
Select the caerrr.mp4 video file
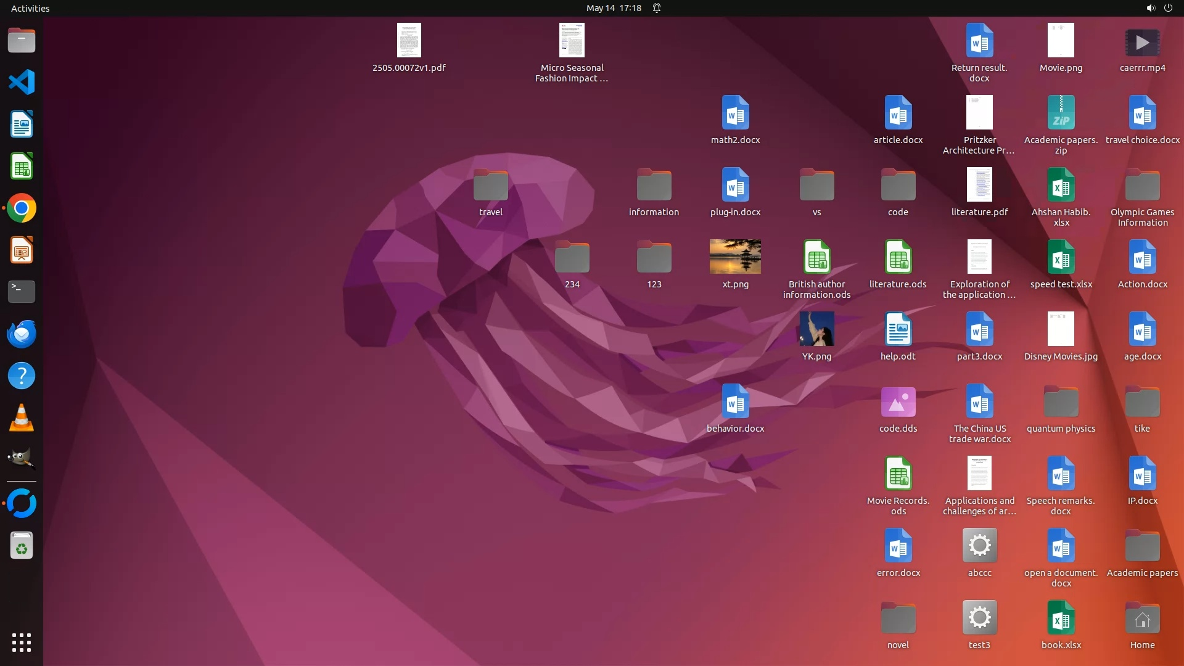coord(1142,42)
